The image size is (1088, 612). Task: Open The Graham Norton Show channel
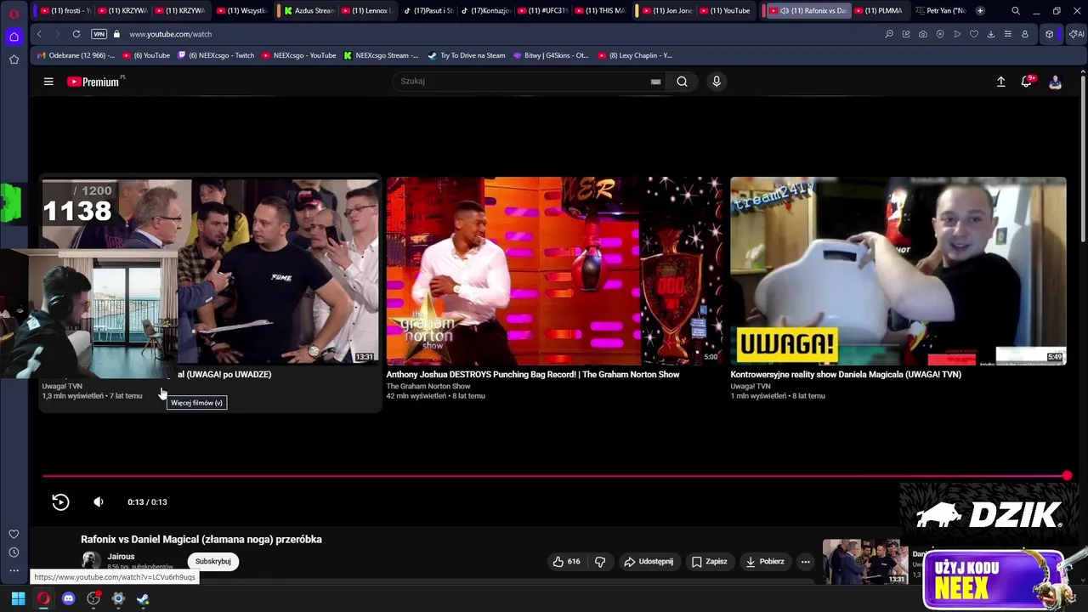click(x=428, y=387)
